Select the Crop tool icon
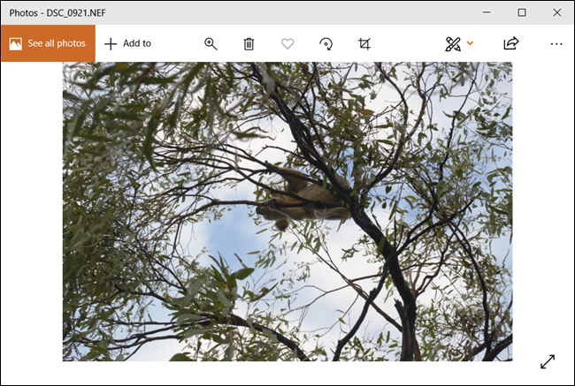This screenshot has width=575, height=386. 364,43
